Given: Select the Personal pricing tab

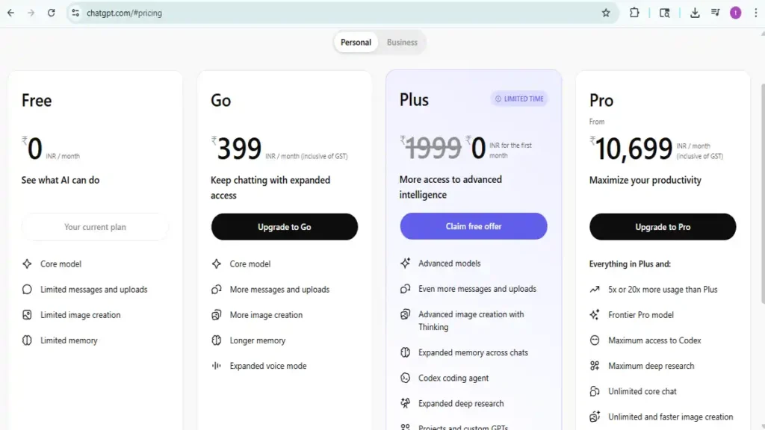Looking at the screenshot, I should [356, 43].
